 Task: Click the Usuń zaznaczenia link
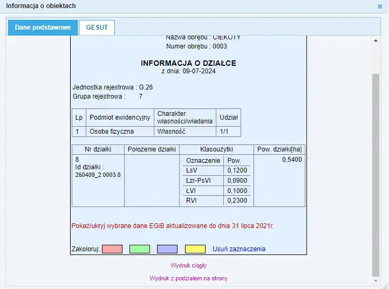(238, 249)
